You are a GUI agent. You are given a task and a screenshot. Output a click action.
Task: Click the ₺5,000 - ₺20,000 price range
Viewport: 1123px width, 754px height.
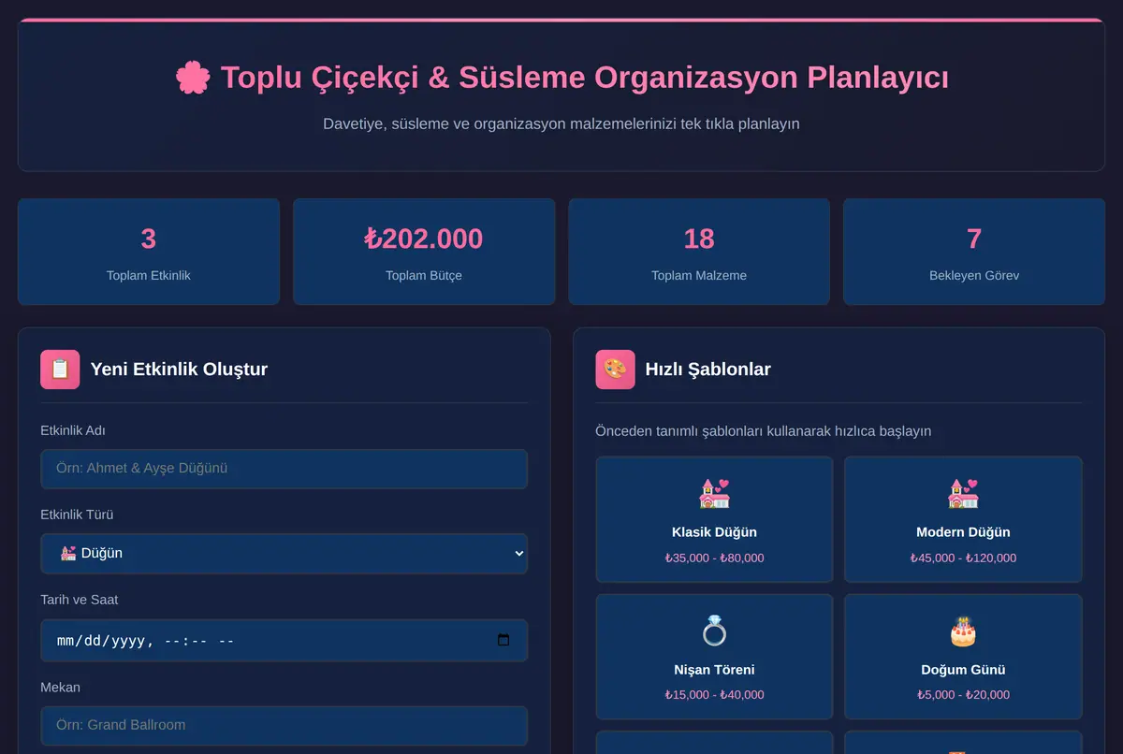point(963,695)
